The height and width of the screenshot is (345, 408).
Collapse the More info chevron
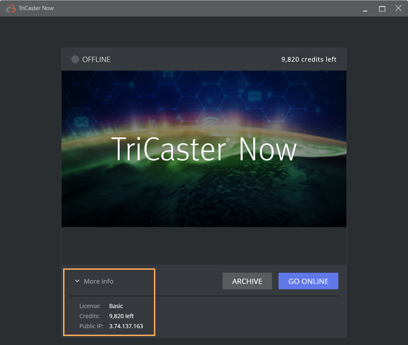coord(77,281)
